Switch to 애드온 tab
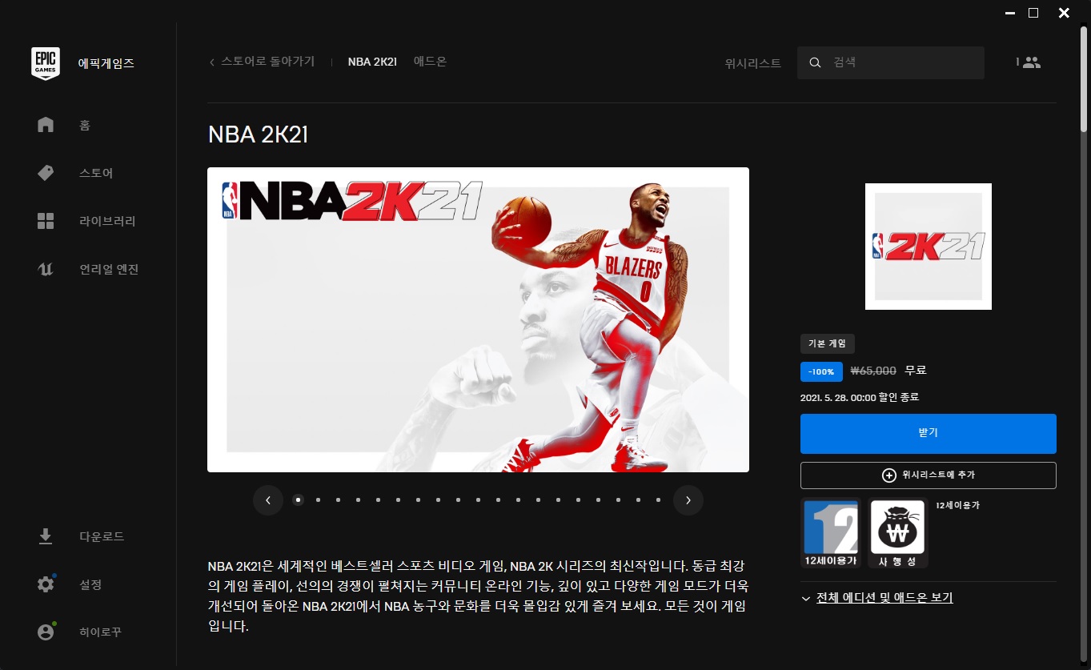Screen dimensions: 1091x670 [x=430, y=62]
